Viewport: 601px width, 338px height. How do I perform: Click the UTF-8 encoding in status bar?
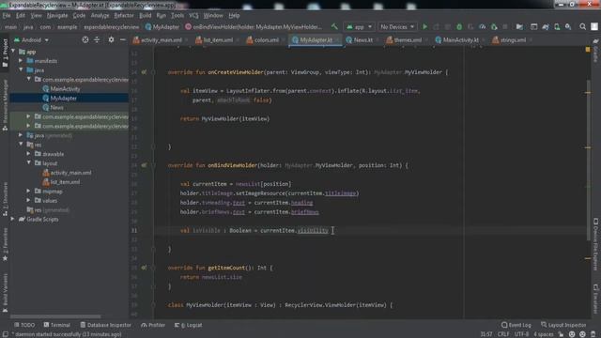point(521,334)
